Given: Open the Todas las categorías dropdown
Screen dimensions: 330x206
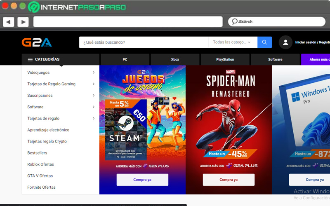Looking at the screenshot, I should point(233,42).
